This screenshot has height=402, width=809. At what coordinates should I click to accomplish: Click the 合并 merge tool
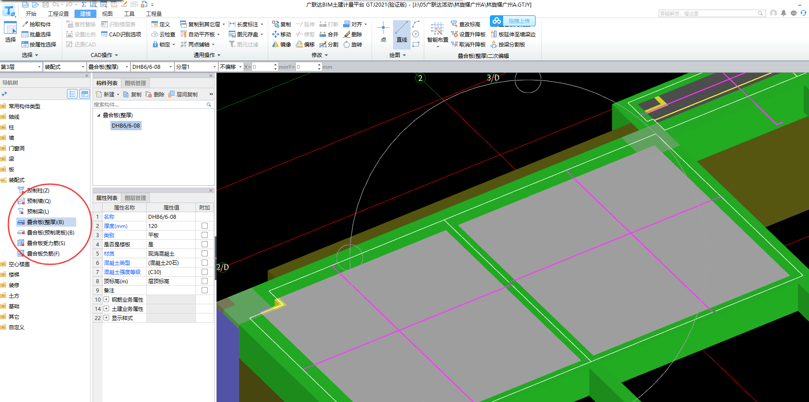329,34
